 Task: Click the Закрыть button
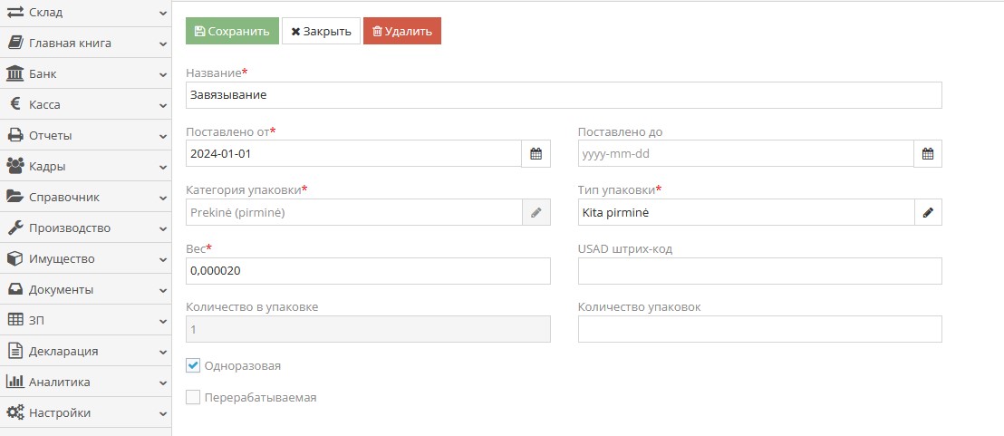coord(321,31)
